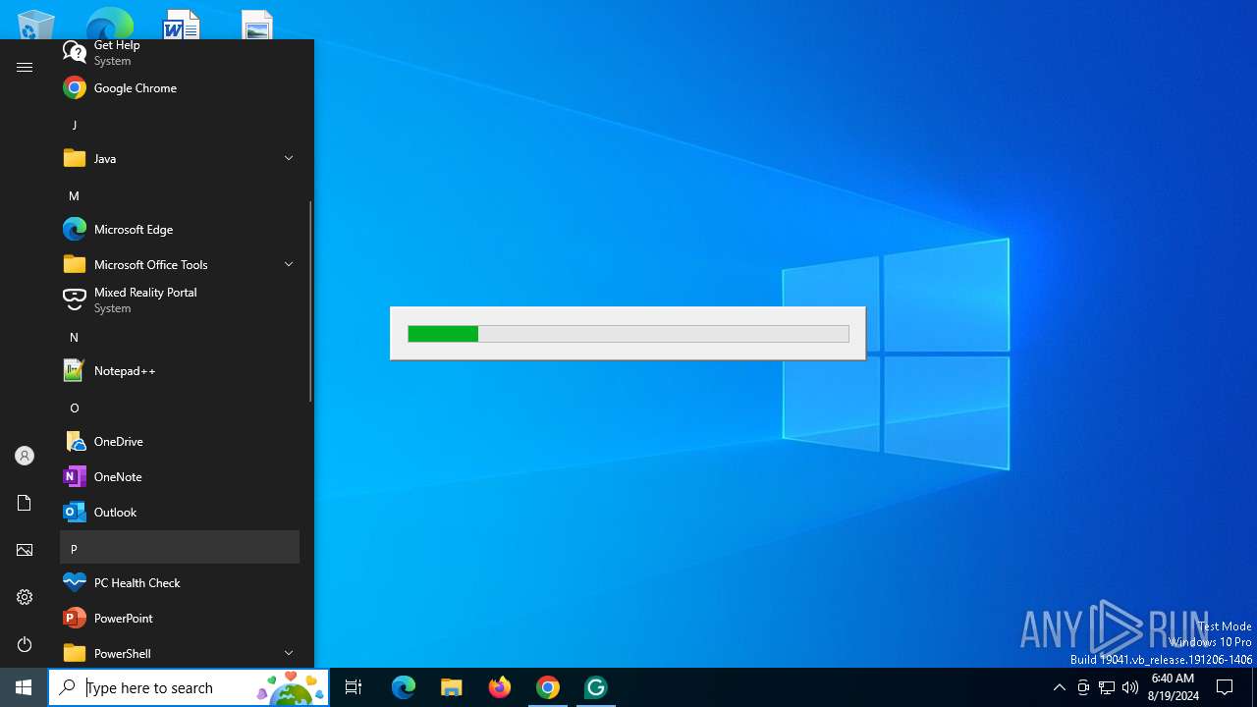This screenshot has height=707, width=1257.
Task: Click the letter J section header
Action: (x=180, y=125)
